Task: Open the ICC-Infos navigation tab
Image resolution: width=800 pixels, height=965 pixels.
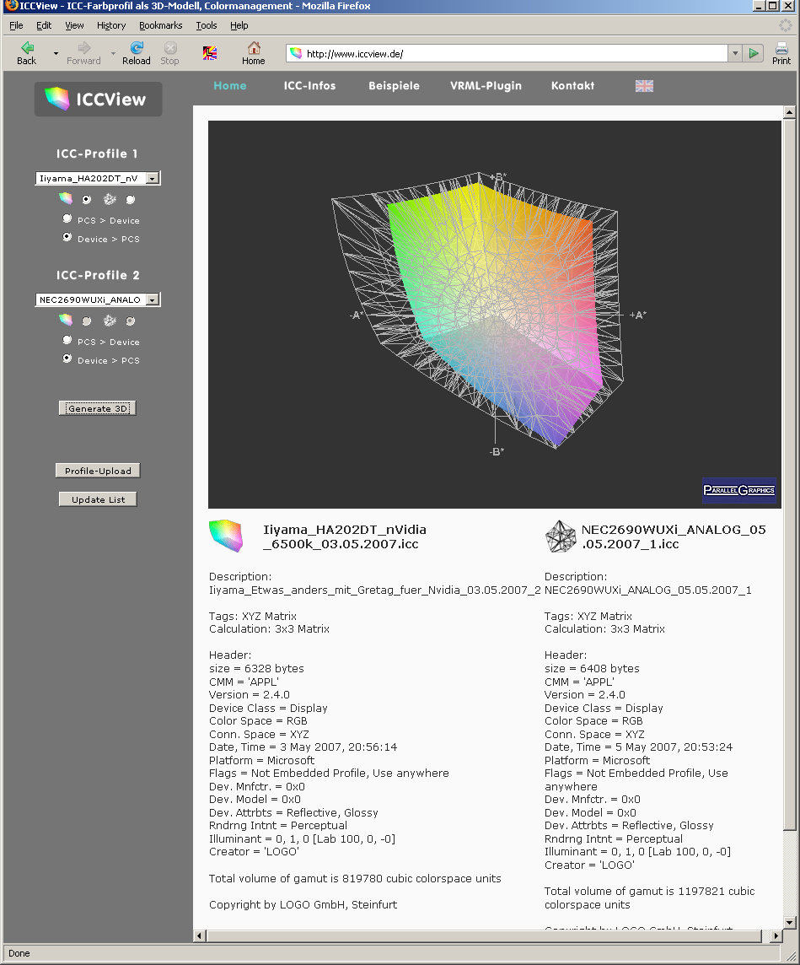Action: pos(309,86)
